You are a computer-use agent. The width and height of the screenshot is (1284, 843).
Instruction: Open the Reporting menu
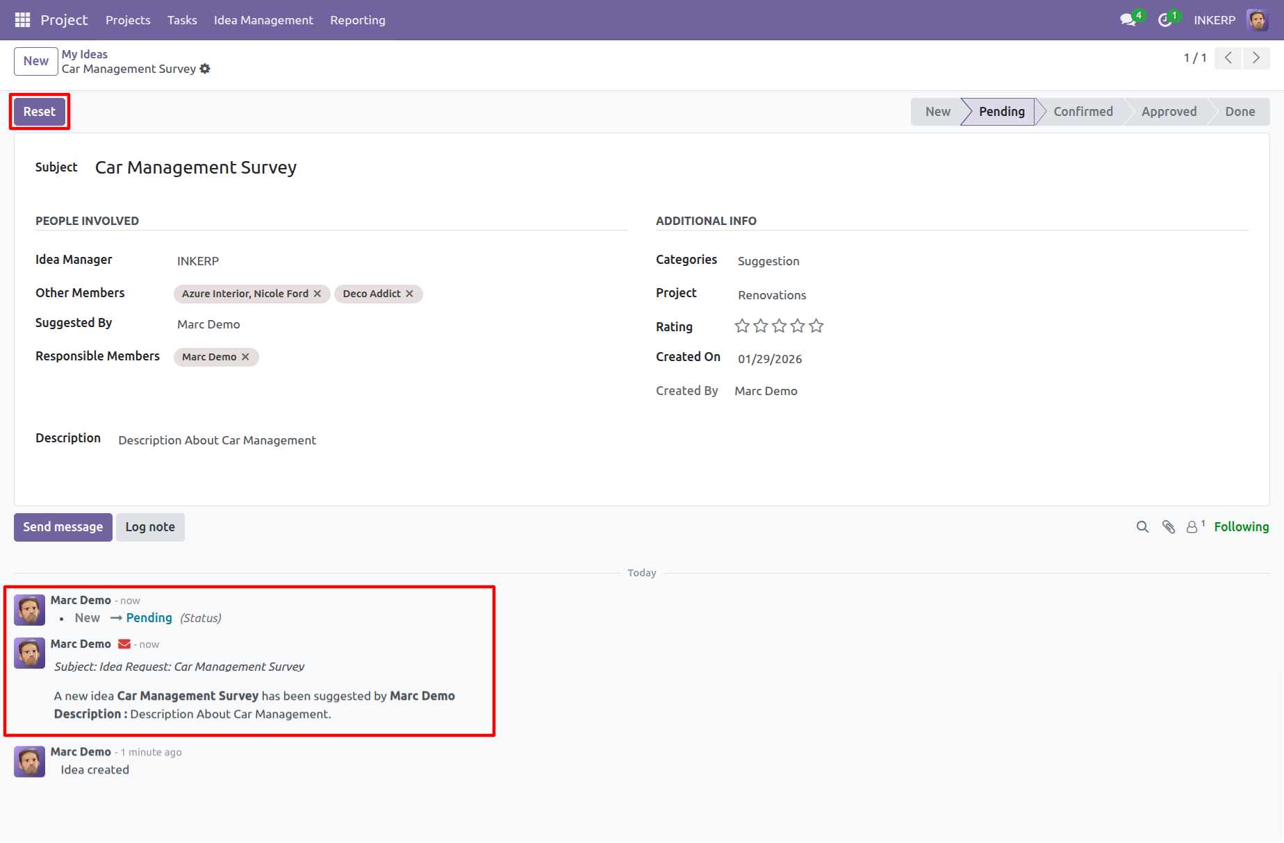[358, 20]
